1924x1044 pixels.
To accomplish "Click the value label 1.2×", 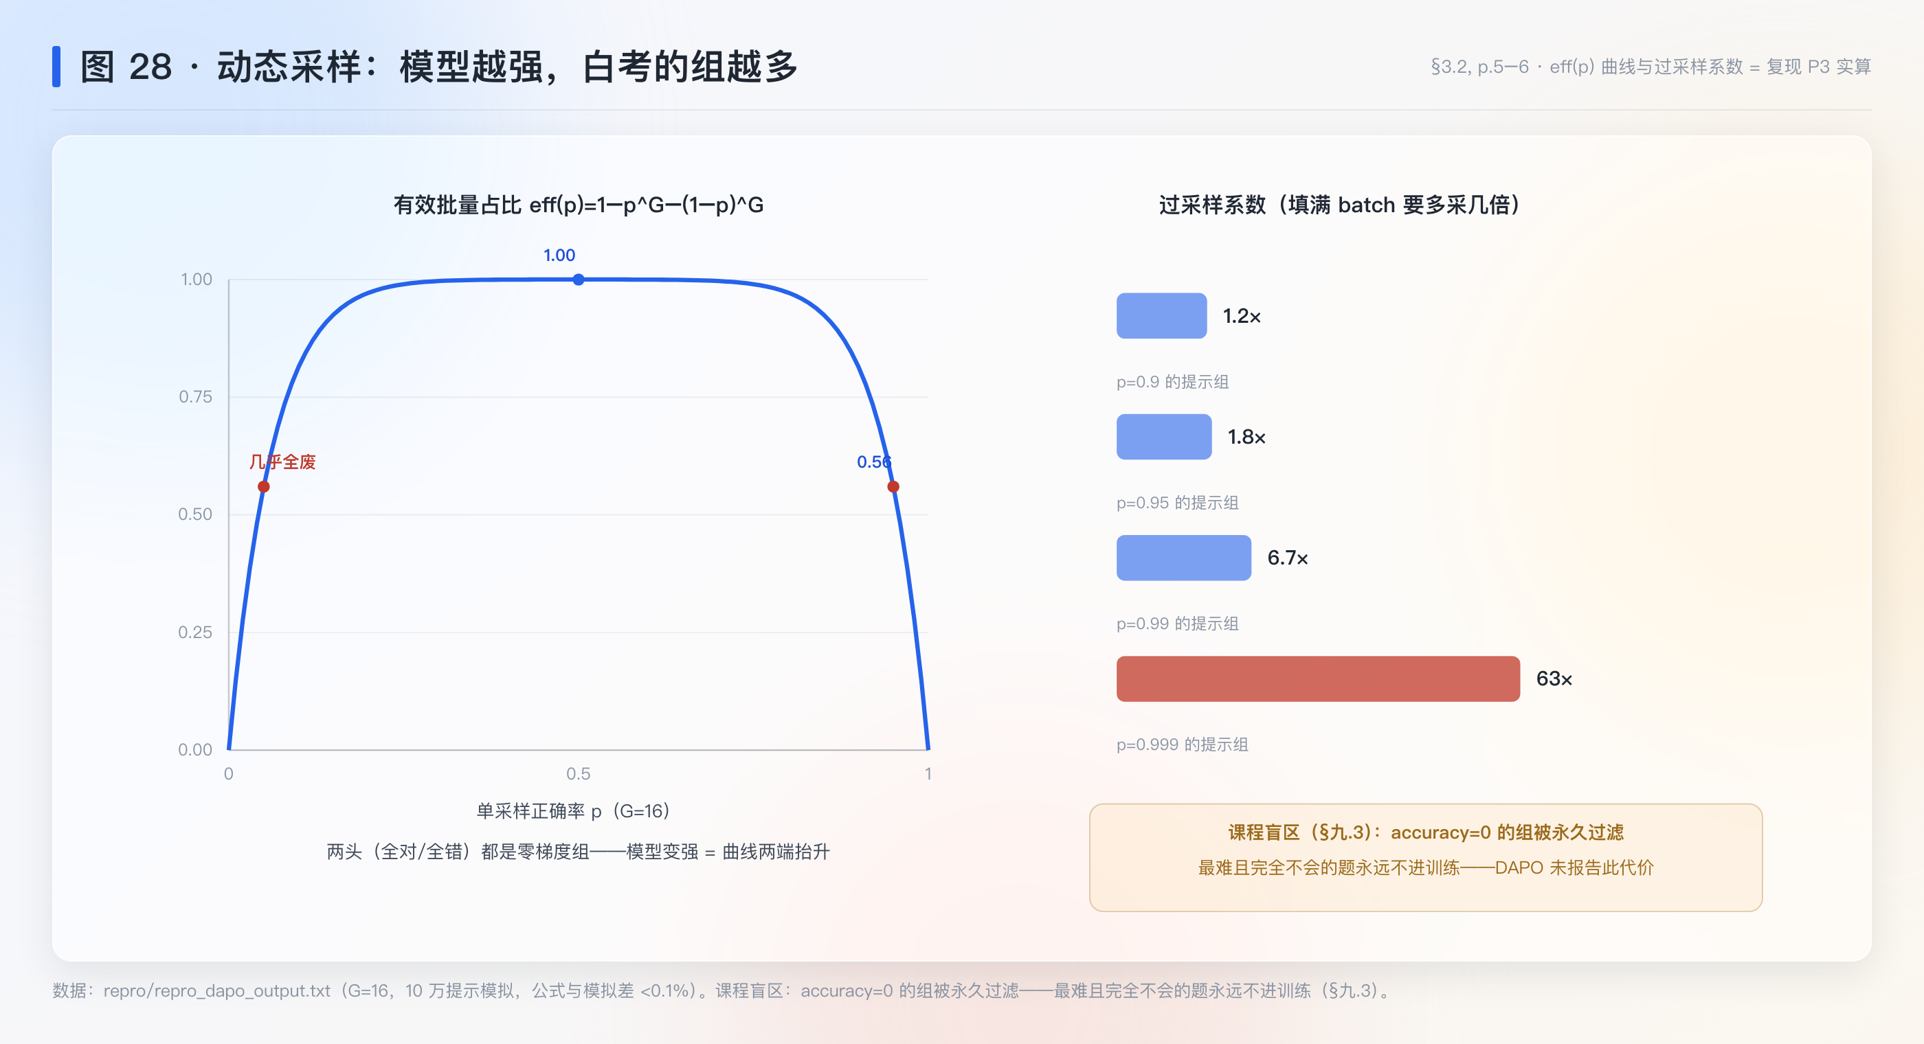I will [x=1242, y=317].
